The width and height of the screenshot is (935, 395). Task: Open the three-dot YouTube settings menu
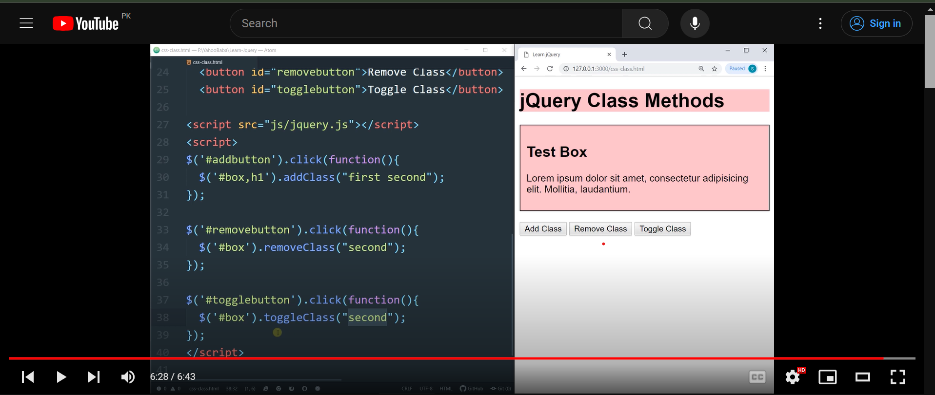point(820,23)
